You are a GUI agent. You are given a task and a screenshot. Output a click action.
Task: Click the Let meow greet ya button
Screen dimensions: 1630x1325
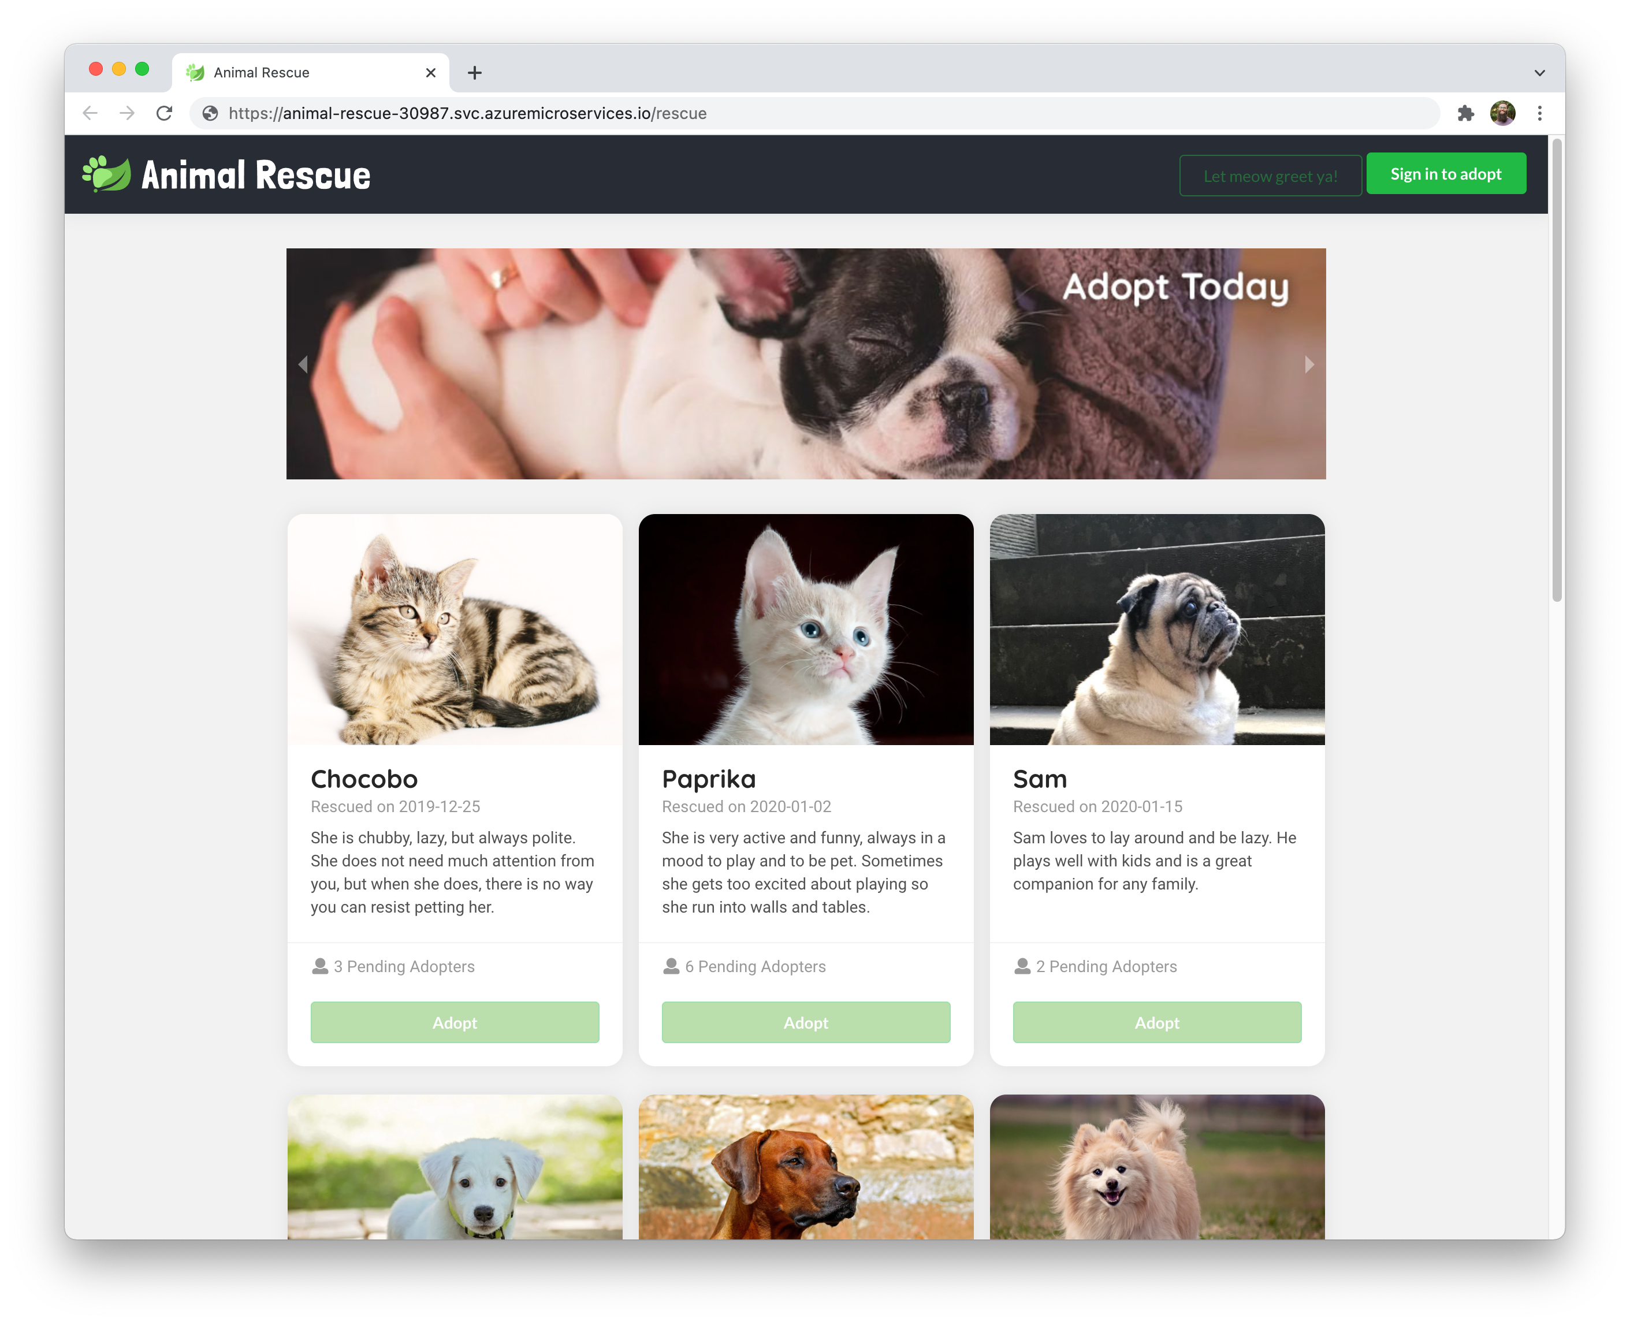pyautogui.click(x=1270, y=176)
